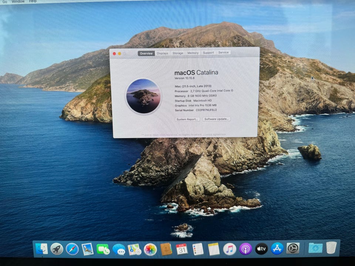The height and width of the screenshot is (266, 355).
Task: Open the Window menu
Action: [18, 1]
